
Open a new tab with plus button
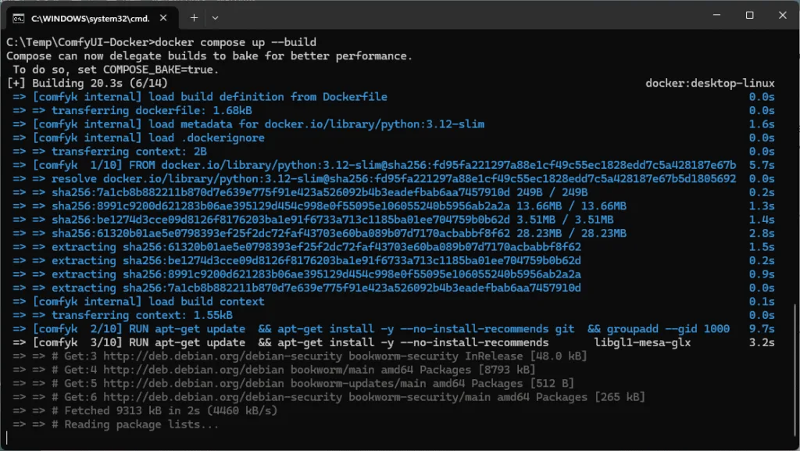point(194,17)
